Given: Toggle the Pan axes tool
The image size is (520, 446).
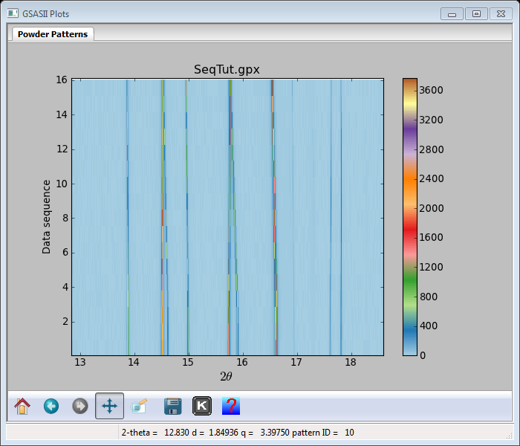Looking at the screenshot, I should [x=109, y=406].
